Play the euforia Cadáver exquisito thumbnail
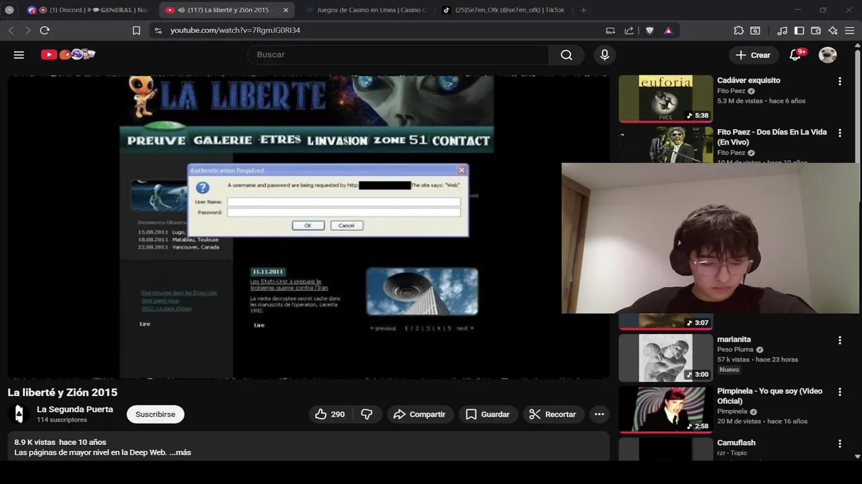This screenshot has width=862, height=484. 665,98
